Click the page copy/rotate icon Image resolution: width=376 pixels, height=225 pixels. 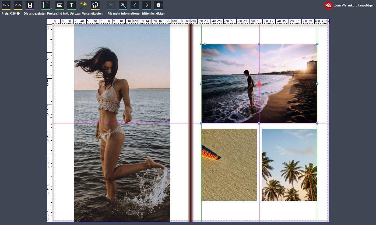[x=95, y=5]
